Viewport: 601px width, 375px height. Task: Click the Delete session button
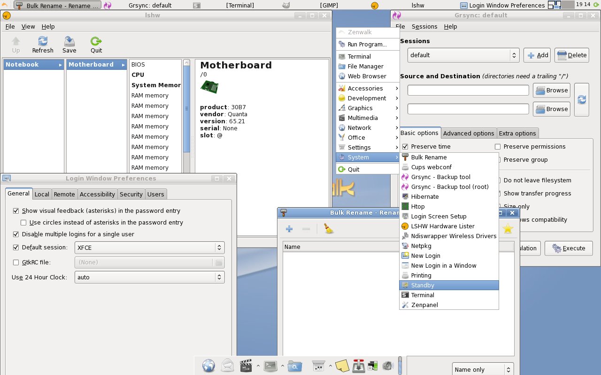[571, 55]
